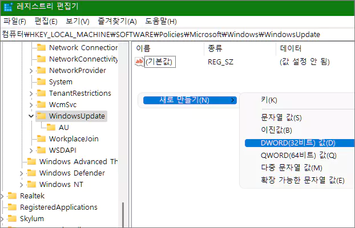Select the NetworkConnectivity key label

tap(83, 59)
